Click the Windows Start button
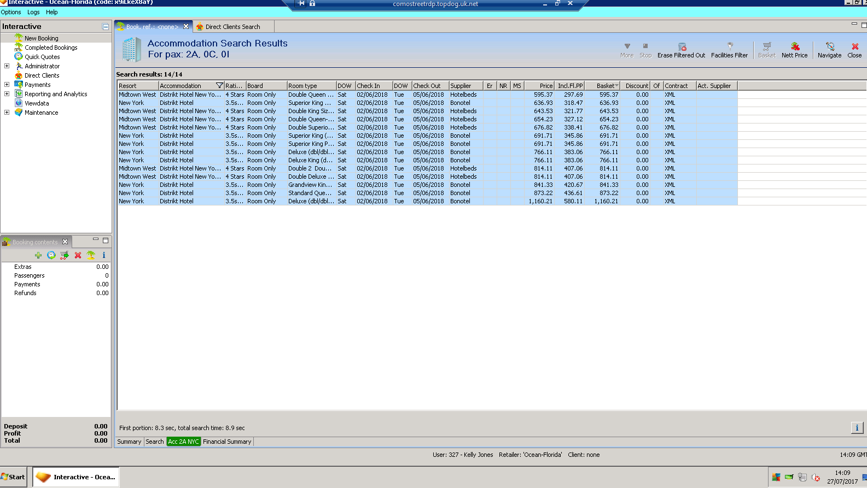This screenshot has width=867, height=488. coord(14,477)
